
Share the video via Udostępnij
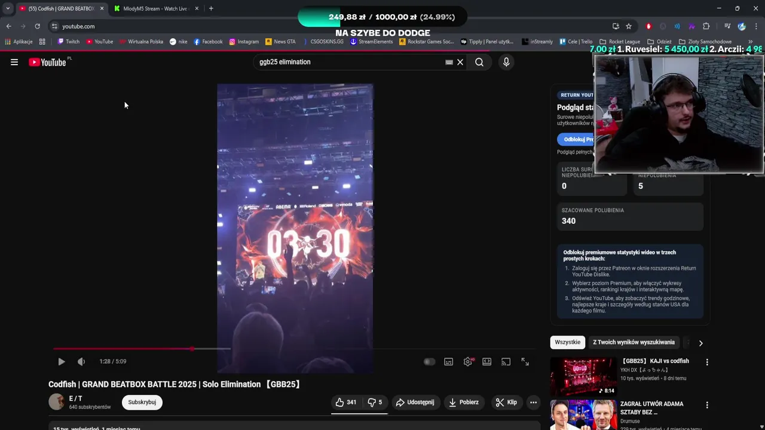pyautogui.click(x=415, y=403)
